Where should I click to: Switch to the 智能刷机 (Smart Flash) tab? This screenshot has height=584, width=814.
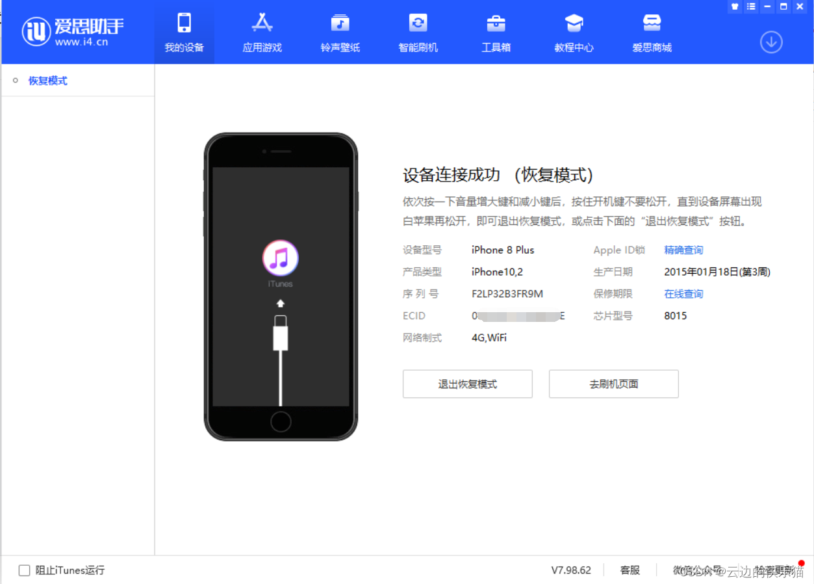pyautogui.click(x=418, y=32)
